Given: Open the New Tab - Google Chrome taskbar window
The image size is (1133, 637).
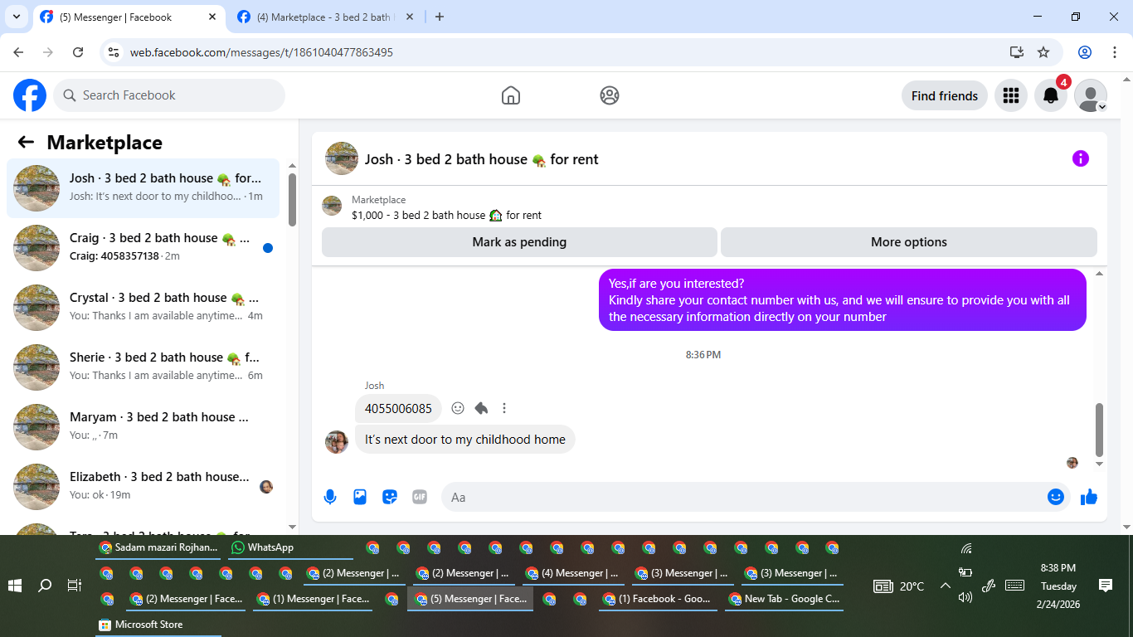Looking at the screenshot, I should (x=784, y=599).
